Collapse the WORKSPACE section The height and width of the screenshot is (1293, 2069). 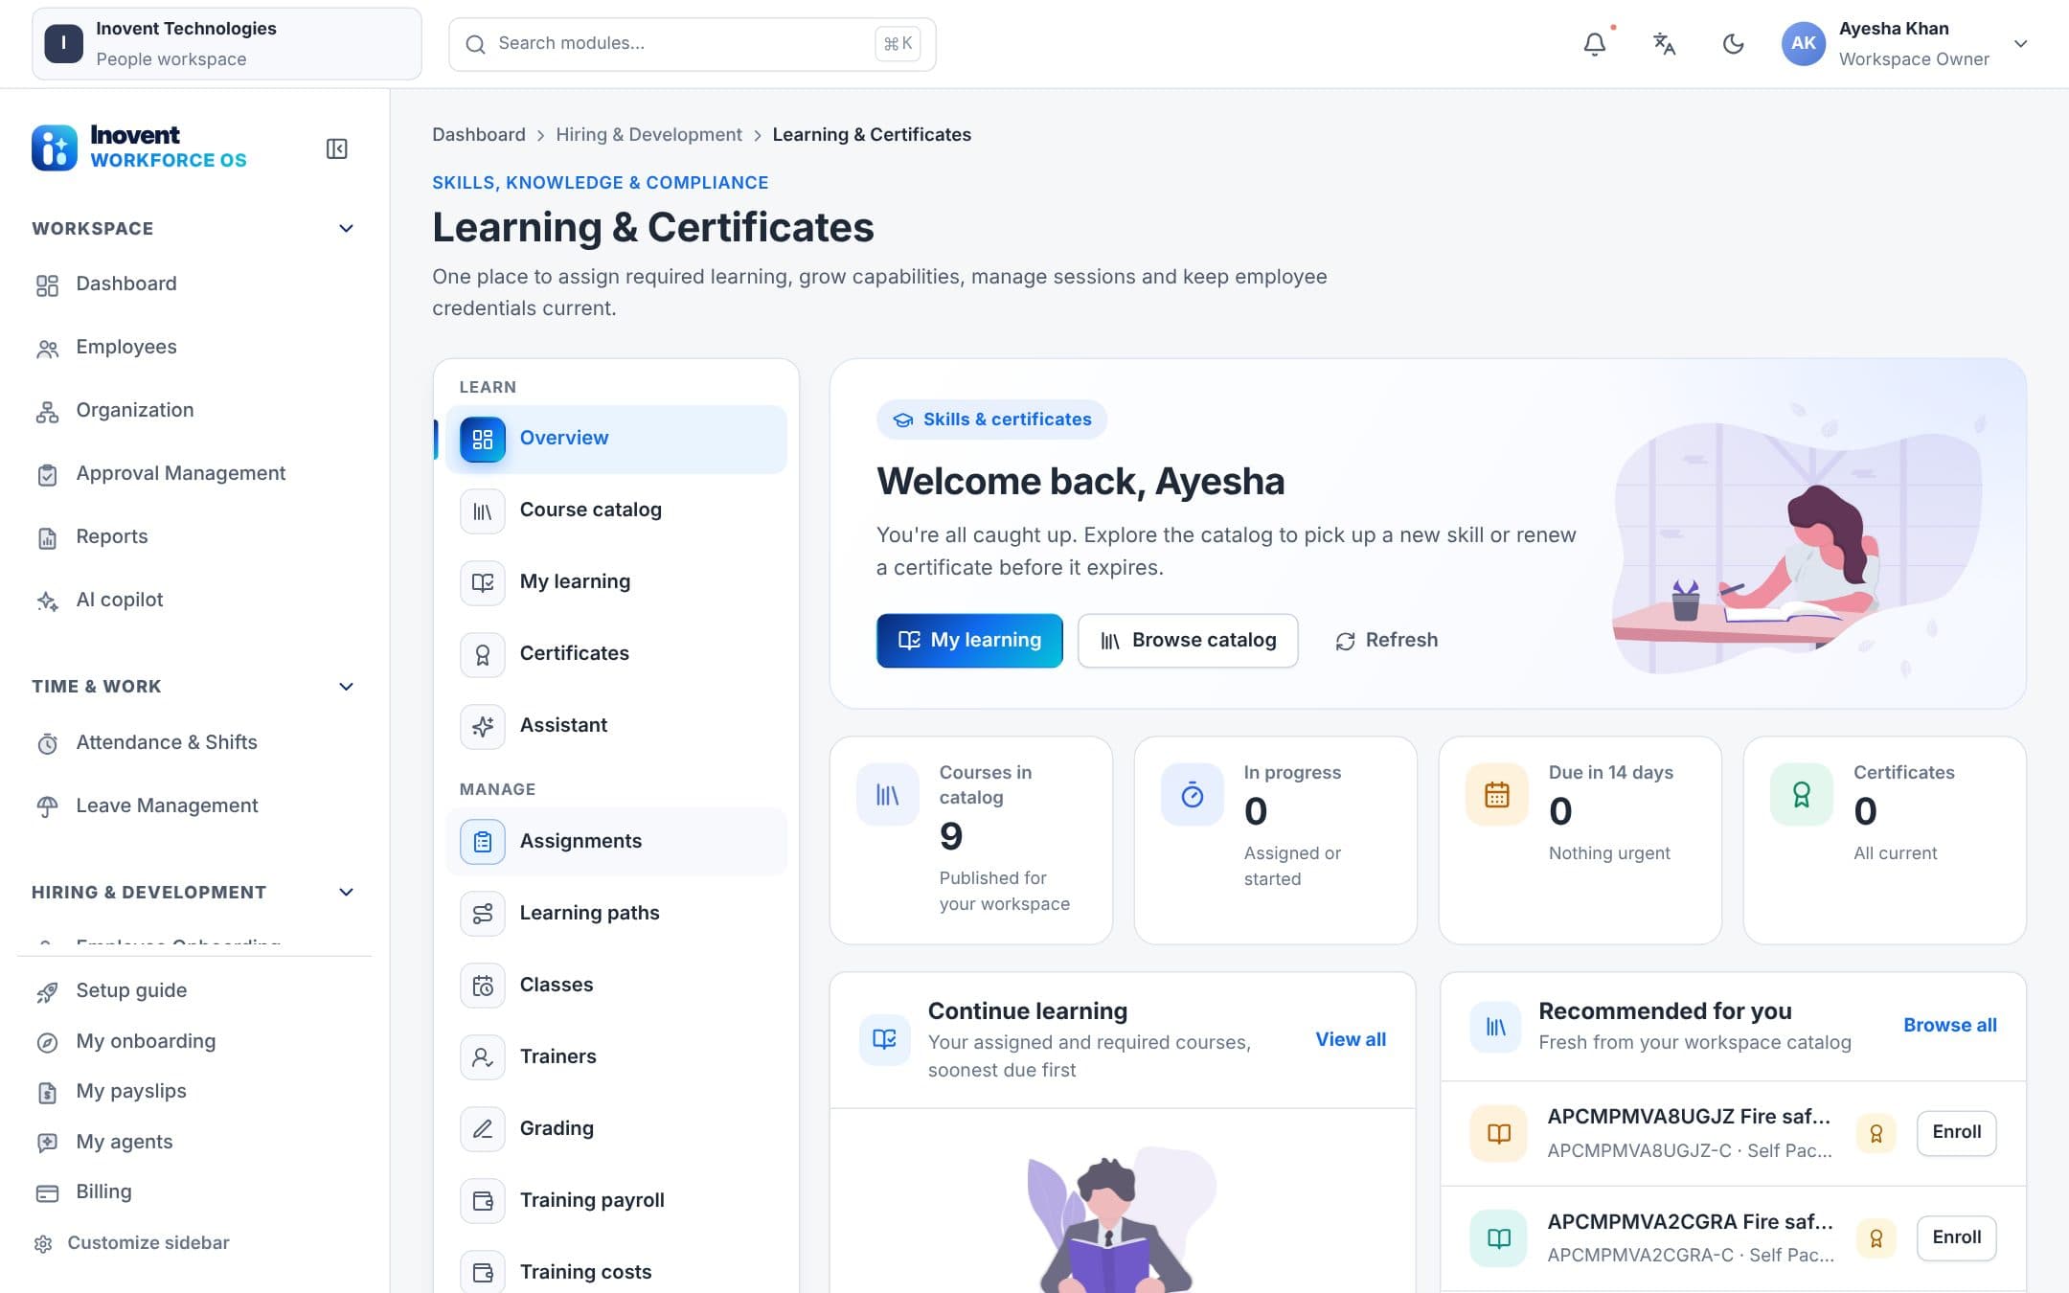click(x=346, y=228)
